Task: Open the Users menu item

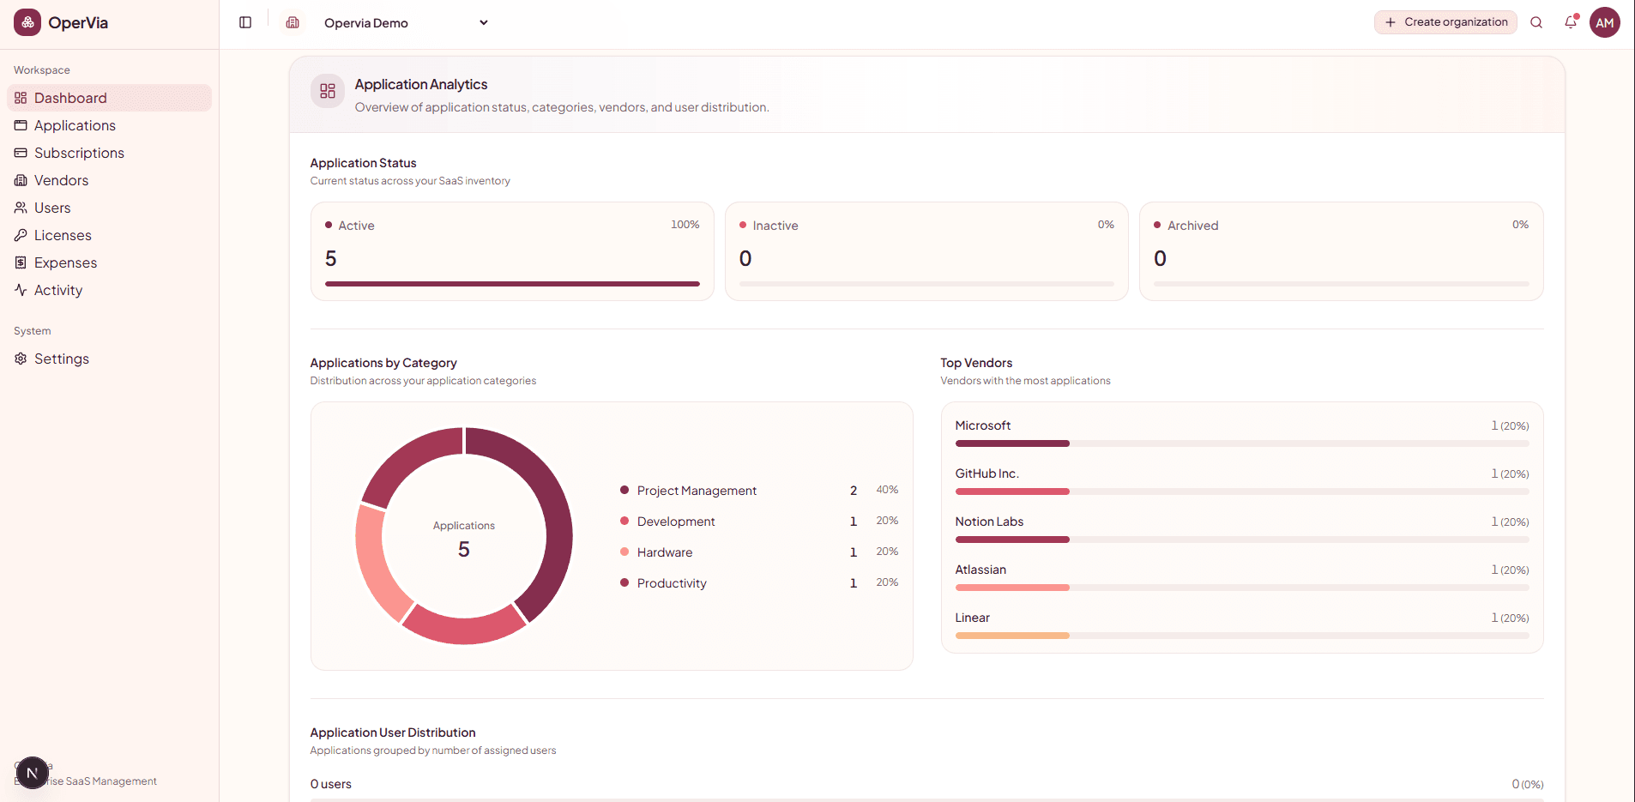Action: (x=109, y=208)
